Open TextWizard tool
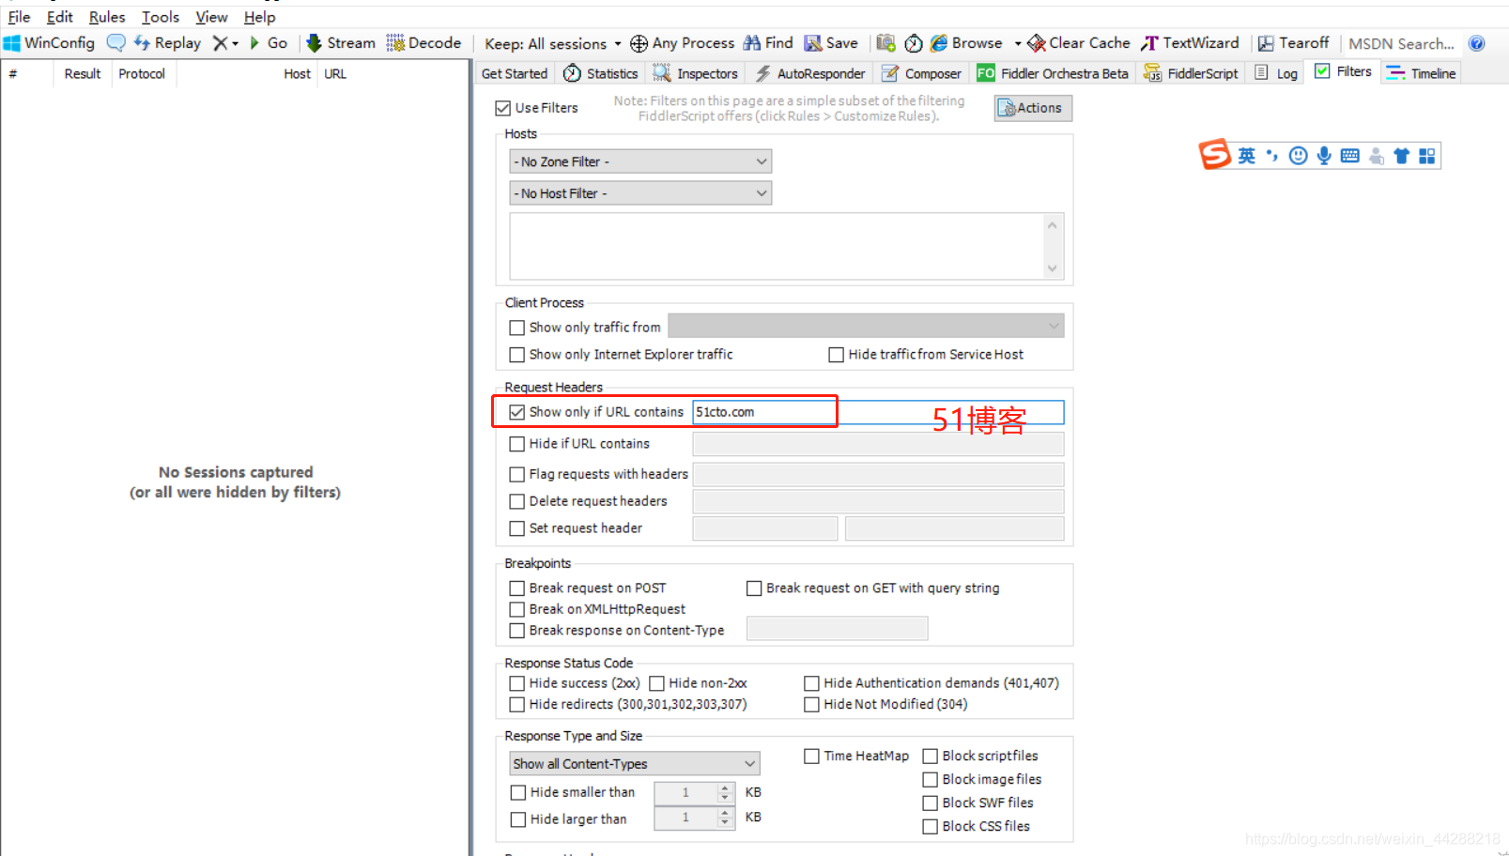Screen dimensions: 1509x856 pos(1191,43)
